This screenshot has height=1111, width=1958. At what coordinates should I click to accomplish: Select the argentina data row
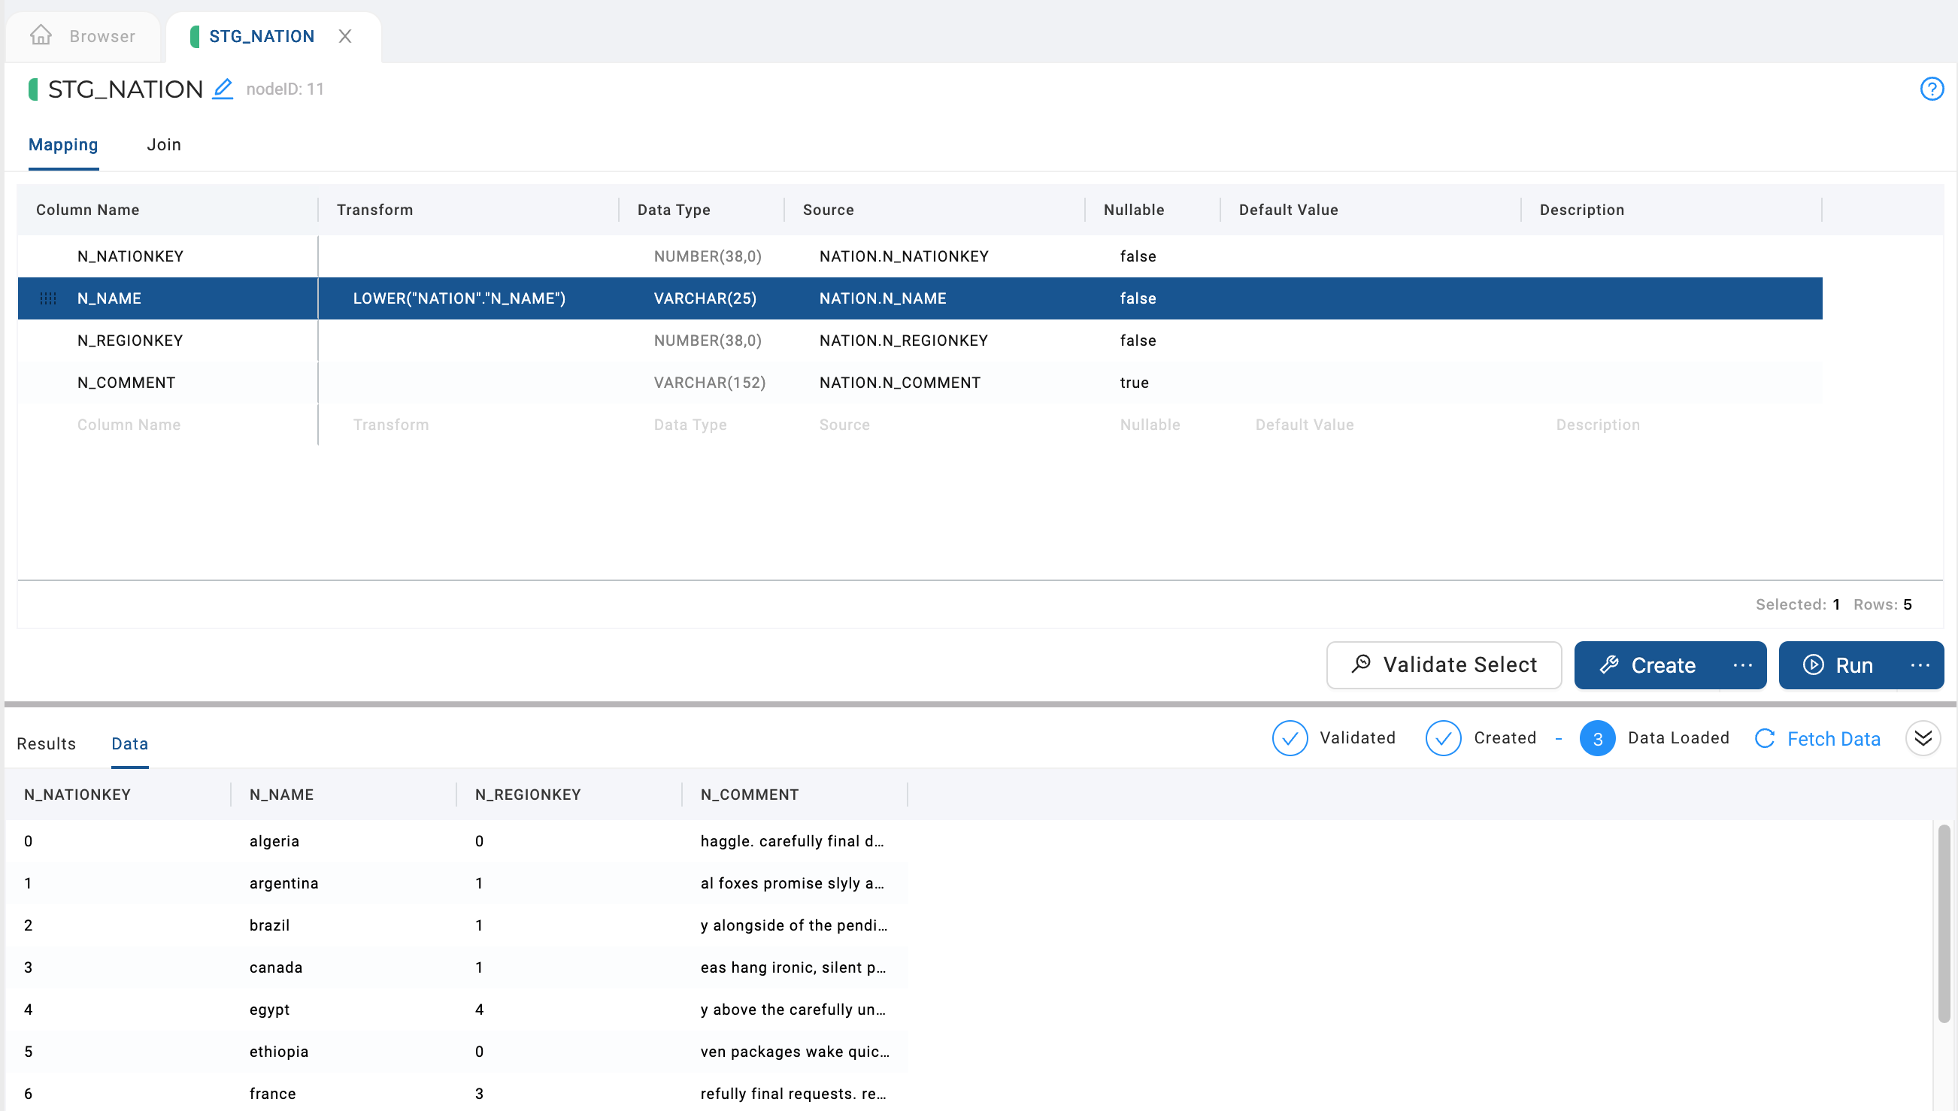456,882
